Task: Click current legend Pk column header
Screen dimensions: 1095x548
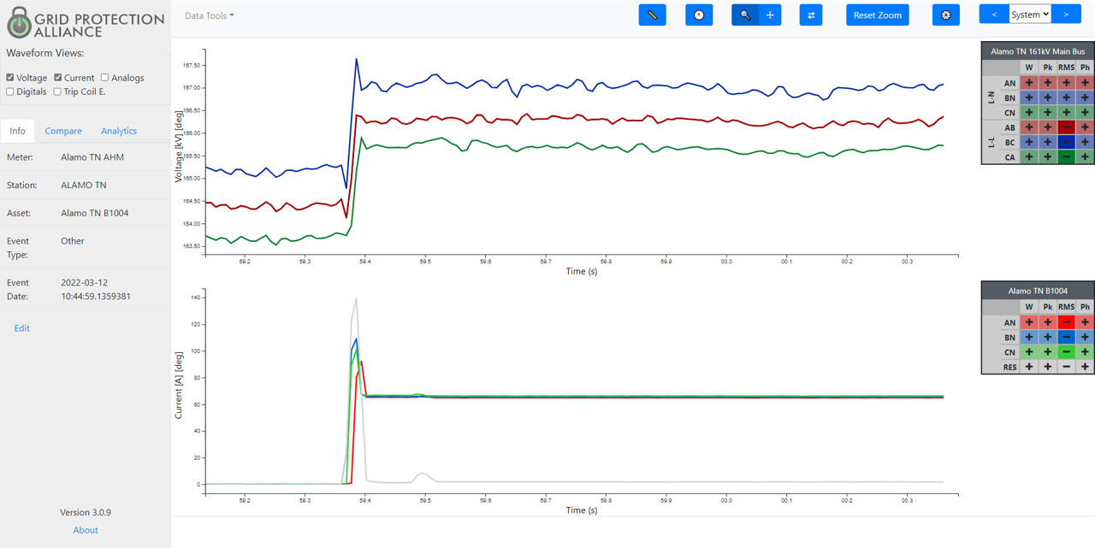Action: pyautogui.click(x=1048, y=307)
